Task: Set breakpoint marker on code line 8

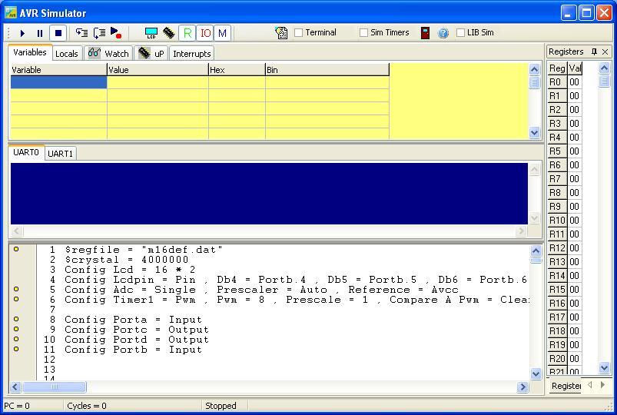Action: pos(16,319)
